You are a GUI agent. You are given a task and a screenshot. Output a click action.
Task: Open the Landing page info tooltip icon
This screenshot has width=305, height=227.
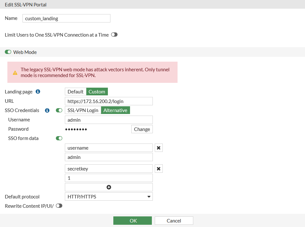tap(38, 92)
